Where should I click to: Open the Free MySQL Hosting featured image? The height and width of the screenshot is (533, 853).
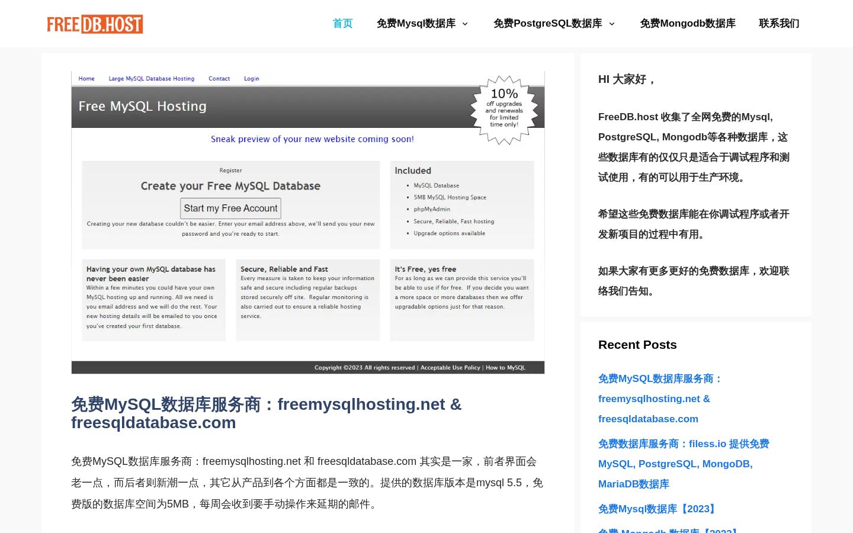point(308,223)
